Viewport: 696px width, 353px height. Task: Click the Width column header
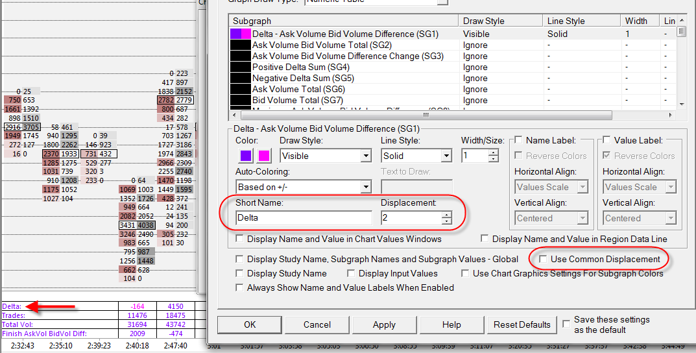point(640,21)
